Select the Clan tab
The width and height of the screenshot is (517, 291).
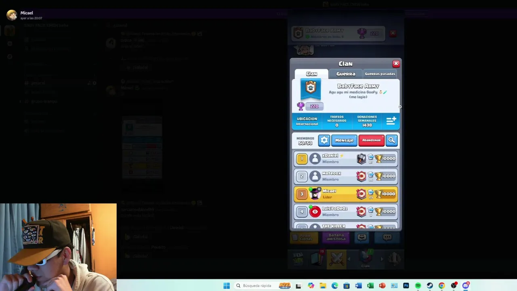[x=311, y=74]
